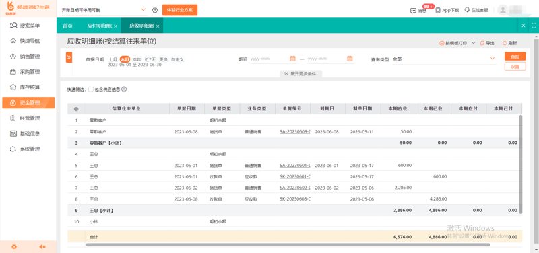Select 资金管理 in sidebar
Screen dimensions: 539x253
click(28, 103)
